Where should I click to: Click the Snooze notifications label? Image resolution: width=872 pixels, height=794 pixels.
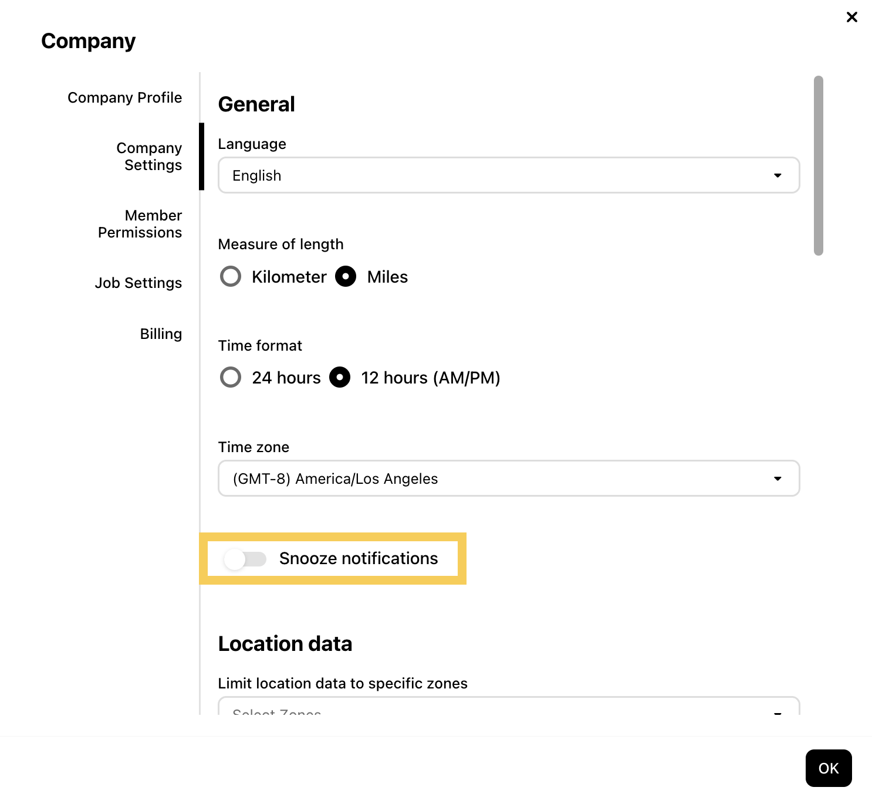359,559
